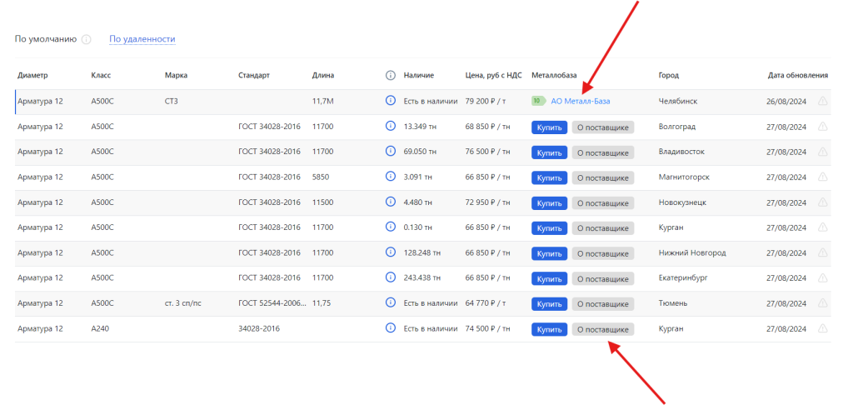Click the info icon in the Владивосток row
The width and height of the screenshot is (853, 405).
[x=390, y=152]
